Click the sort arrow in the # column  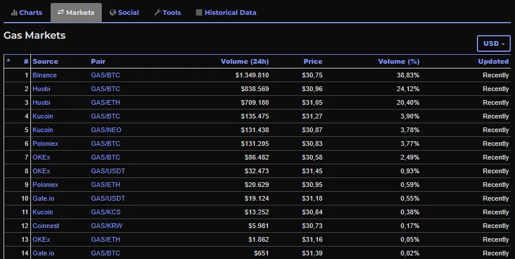(8, 60)
